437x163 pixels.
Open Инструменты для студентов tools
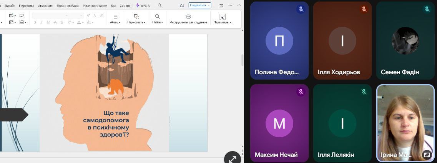tap(188, 19)
